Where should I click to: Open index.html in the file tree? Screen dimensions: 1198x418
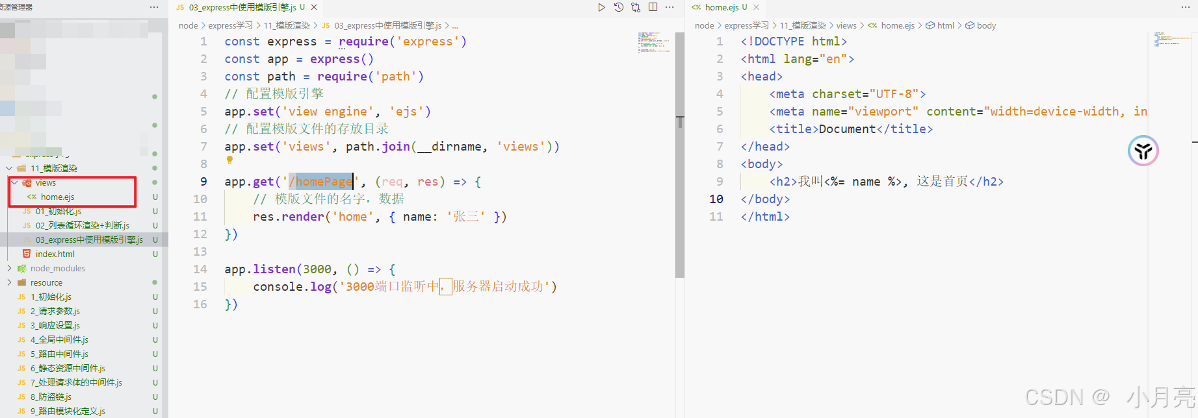[x=55, y=254]
